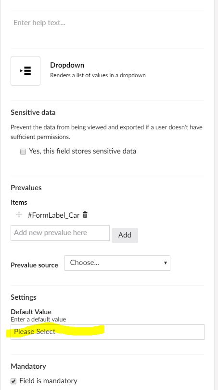This screenshot has height=390, width=218.
Task: Enable the sensitive data checkbox
Action: (x=23, y=152)
